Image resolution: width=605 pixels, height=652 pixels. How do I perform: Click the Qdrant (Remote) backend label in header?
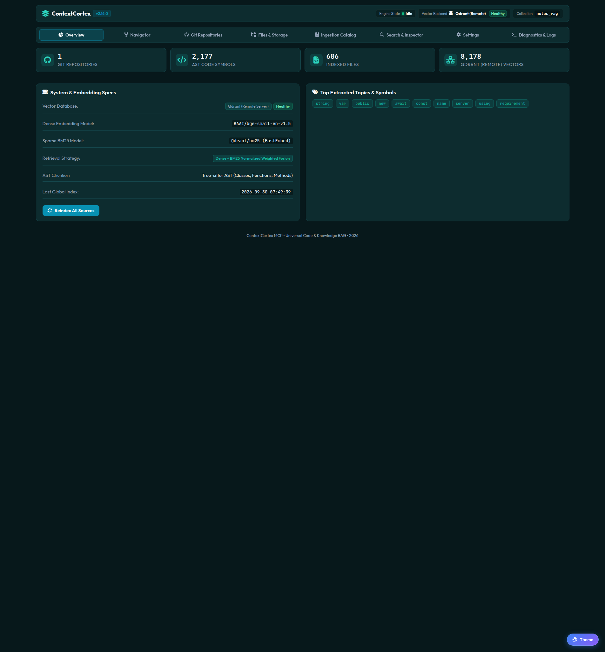[470, 13]
